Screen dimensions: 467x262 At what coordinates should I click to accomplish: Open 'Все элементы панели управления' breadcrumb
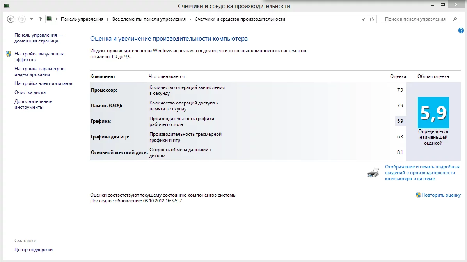coord(149,19)
